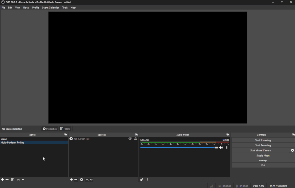This screenshot has height=188, width=295.
Task: Open Mic/Aux options three-dot menu
Action: pyautogui.click(x=227, y=148)
